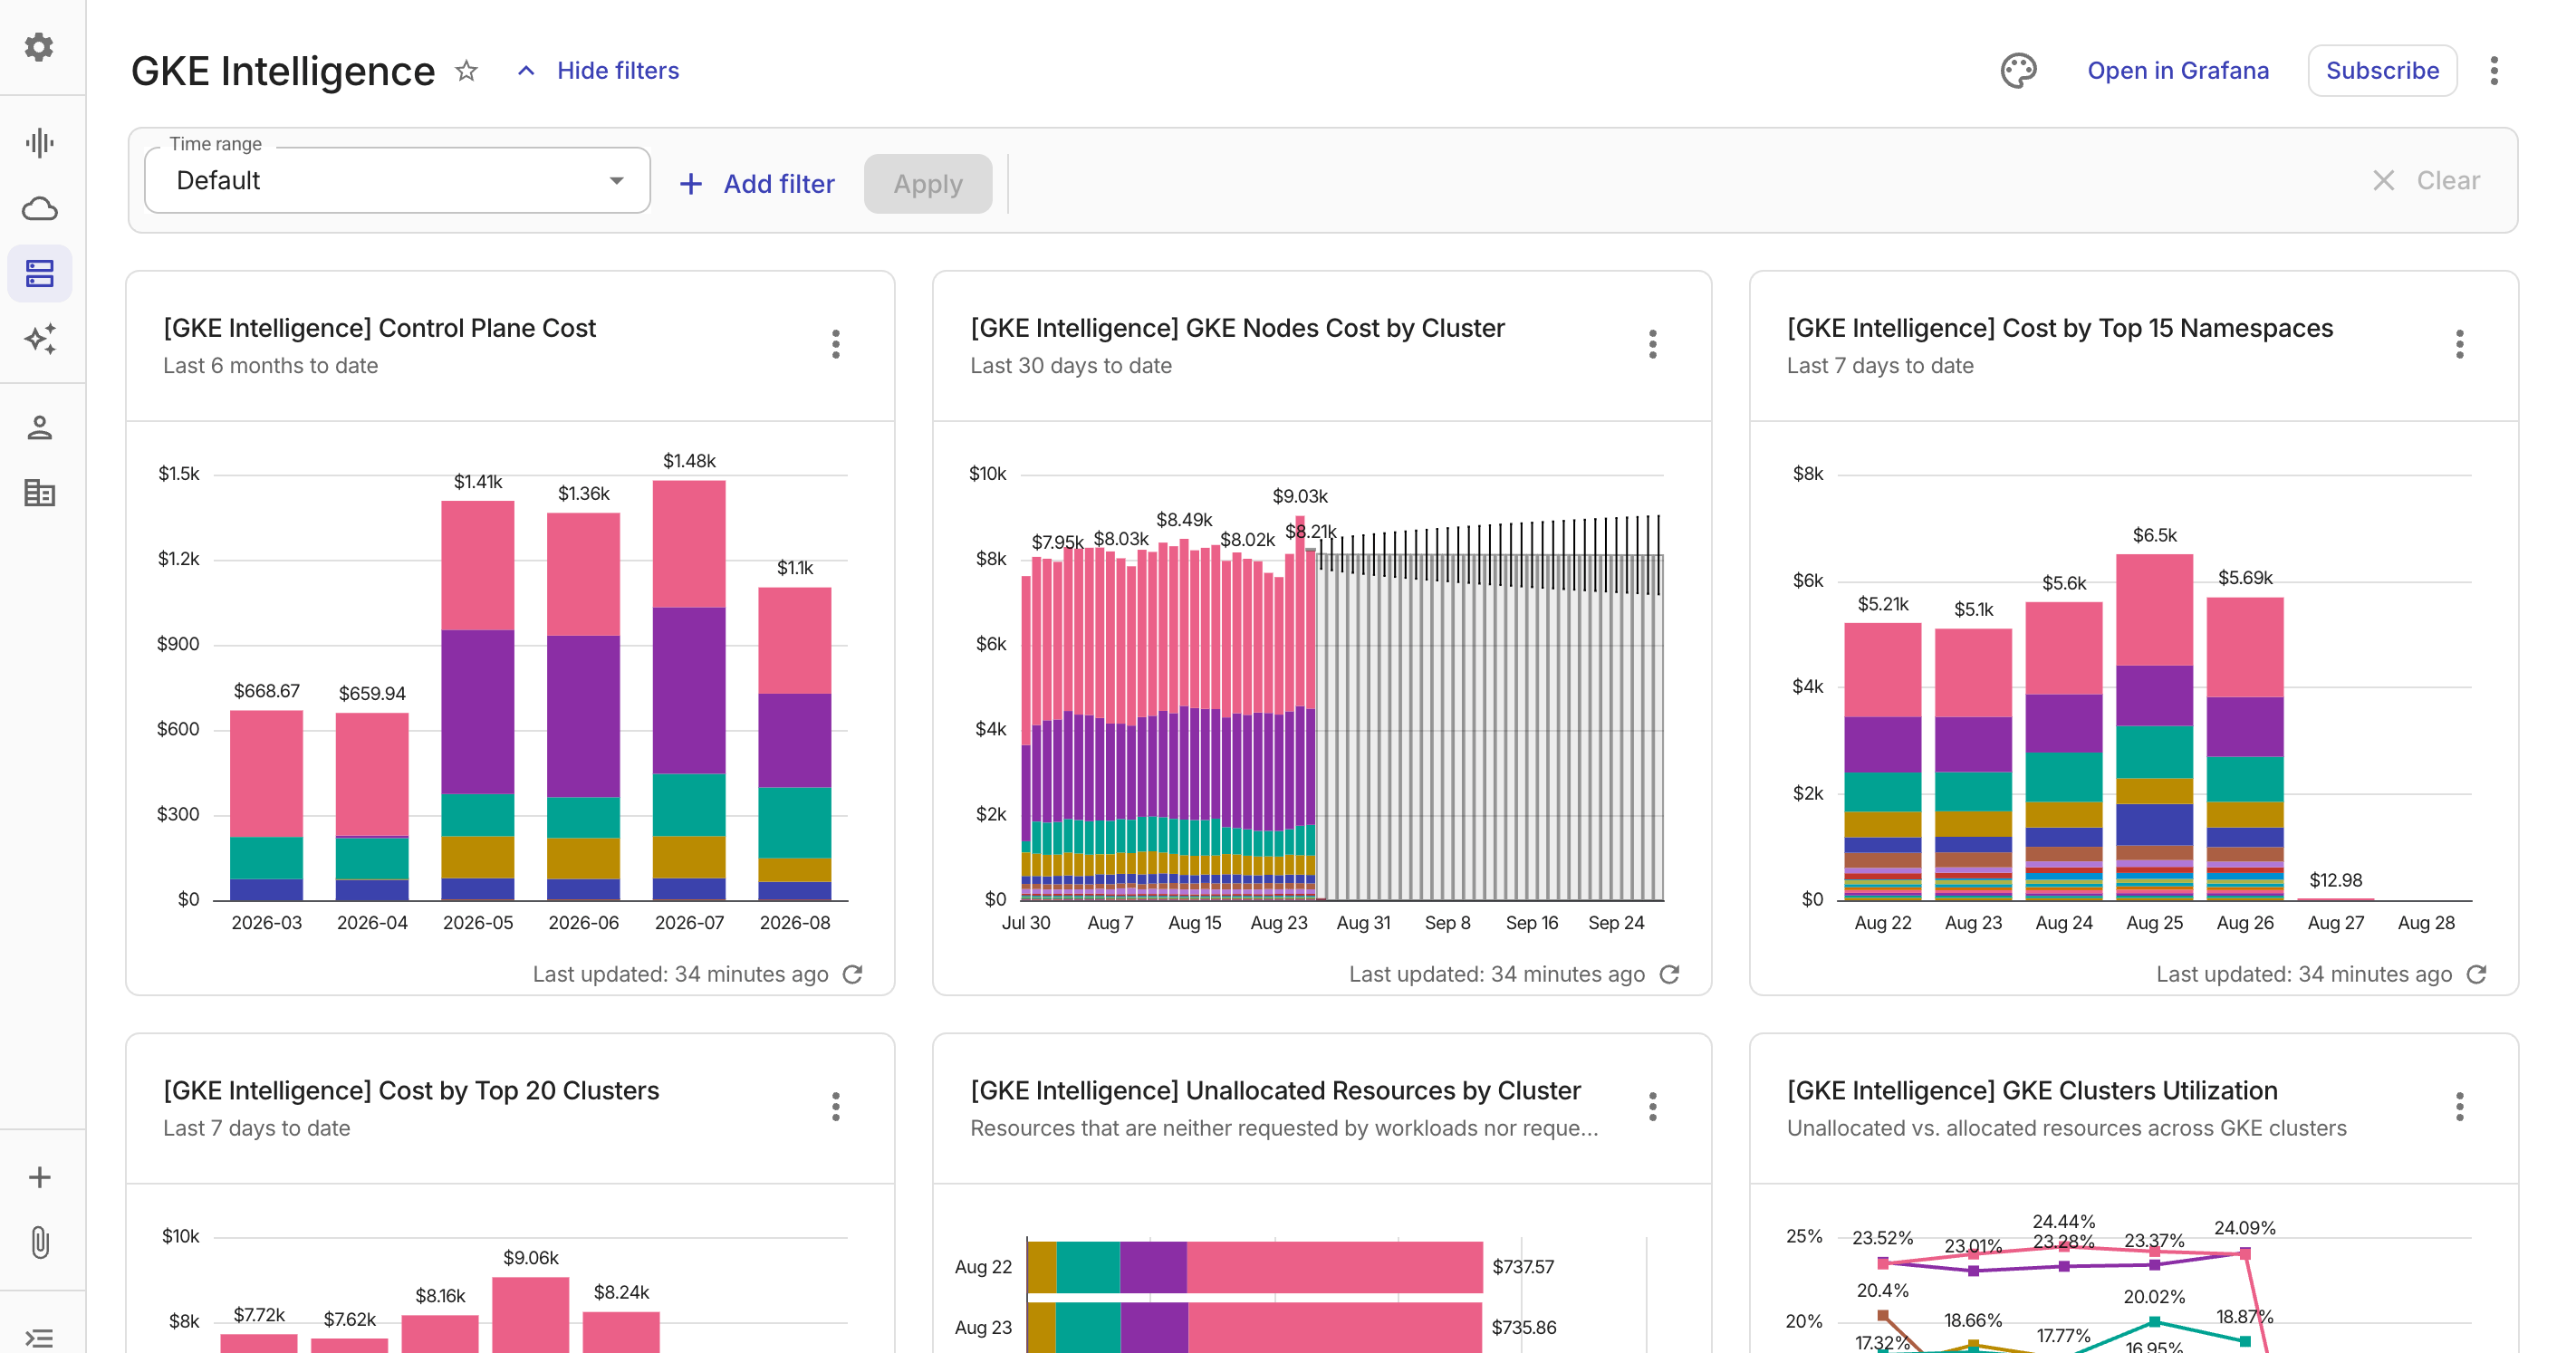This screenshot has height=1353, width=2576.
Task: Click the Aug 22 bar labeled $5.21k
Action: [1883, 761]
